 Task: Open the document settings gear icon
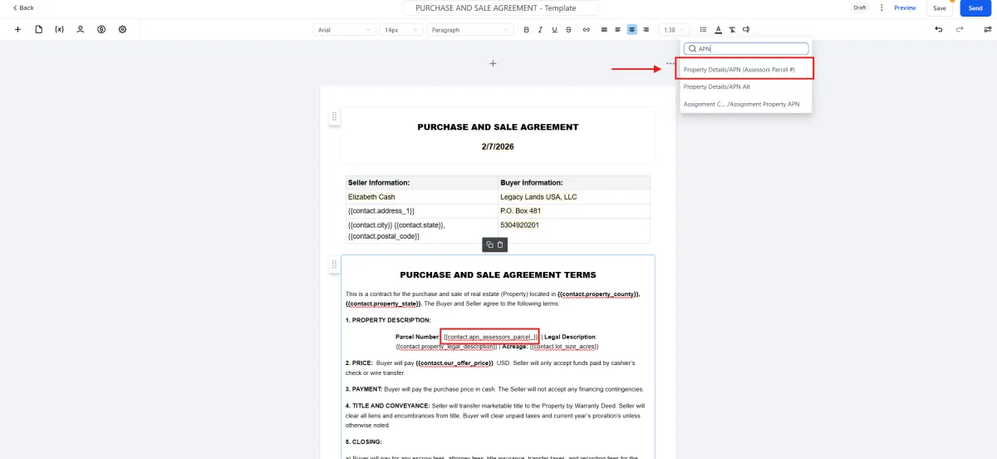tap(122, 29)
